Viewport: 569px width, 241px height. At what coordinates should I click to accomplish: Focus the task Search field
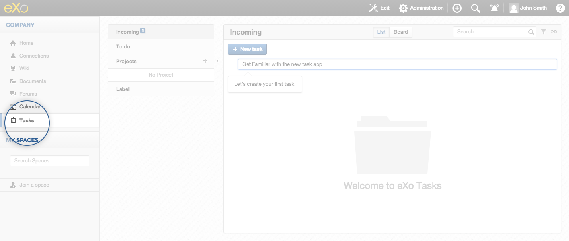(495, 32)
